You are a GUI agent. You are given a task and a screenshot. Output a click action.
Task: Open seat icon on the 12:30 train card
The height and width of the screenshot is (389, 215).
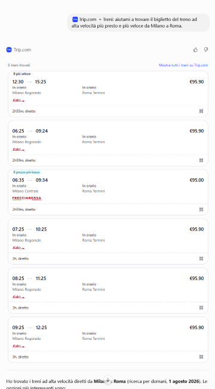coord(201,111)
